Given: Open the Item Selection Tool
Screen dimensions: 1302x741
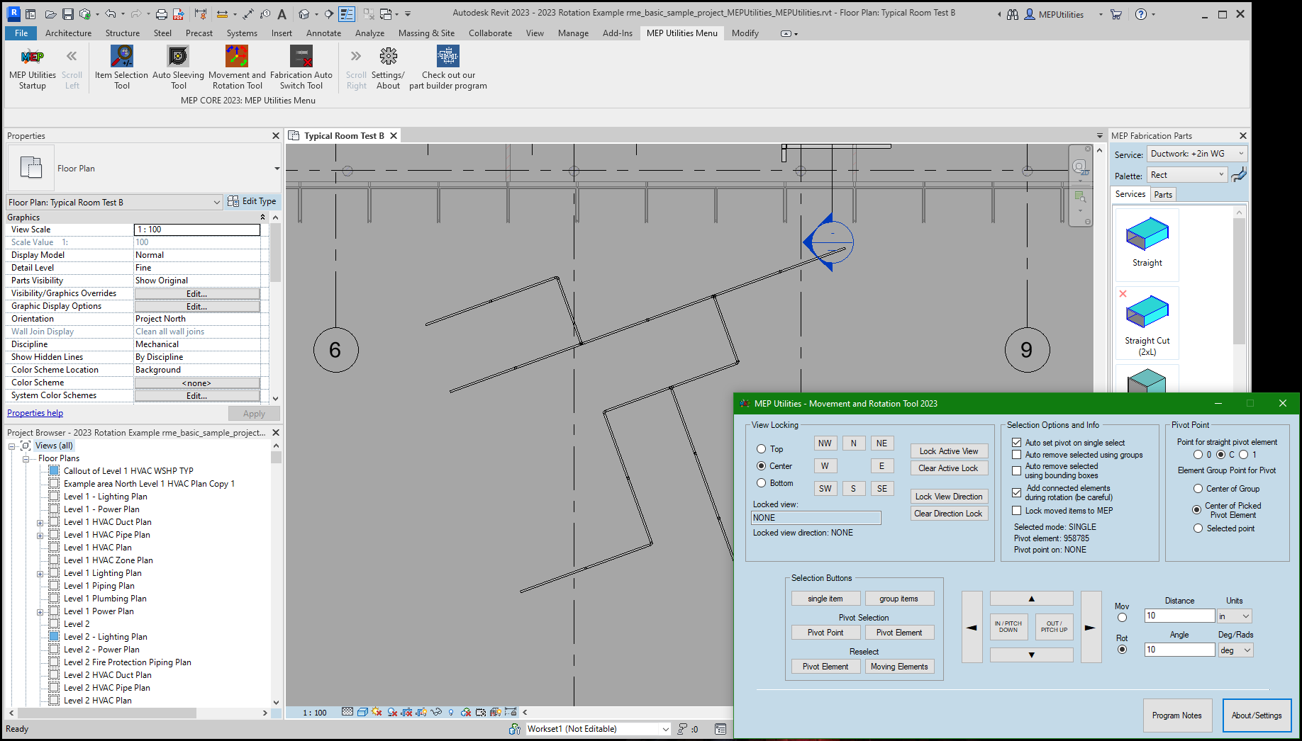Looking at the screenshot, I should [x=122, y=57].
